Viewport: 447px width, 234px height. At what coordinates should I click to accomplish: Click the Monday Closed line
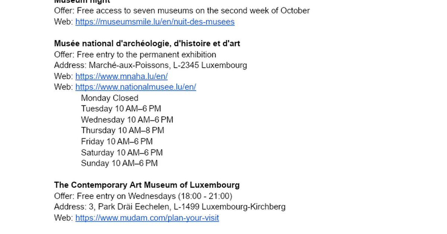(x=110, y=98)
